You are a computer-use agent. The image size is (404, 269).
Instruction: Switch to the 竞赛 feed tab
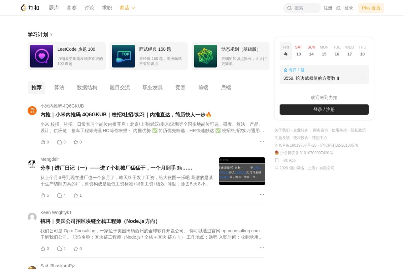(180, 87)
